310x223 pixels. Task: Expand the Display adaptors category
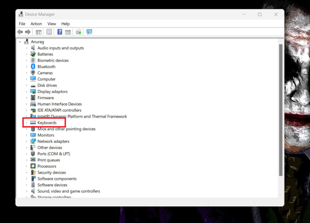pos(27,91)
